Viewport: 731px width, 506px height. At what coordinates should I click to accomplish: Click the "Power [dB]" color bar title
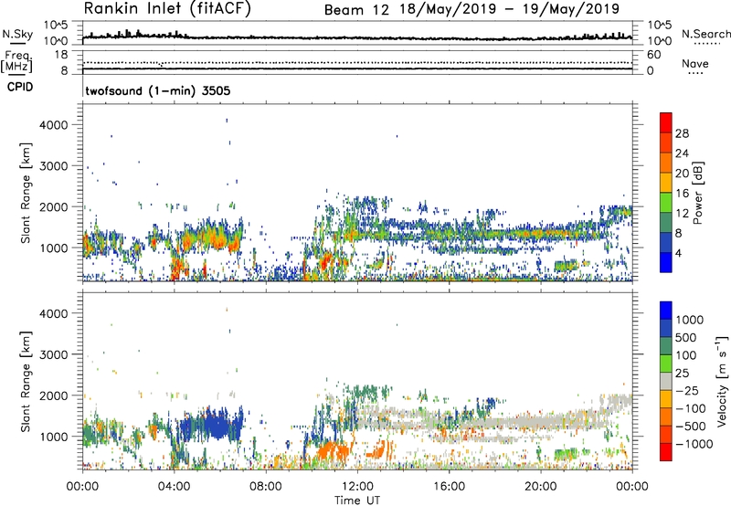pos(697,193)
